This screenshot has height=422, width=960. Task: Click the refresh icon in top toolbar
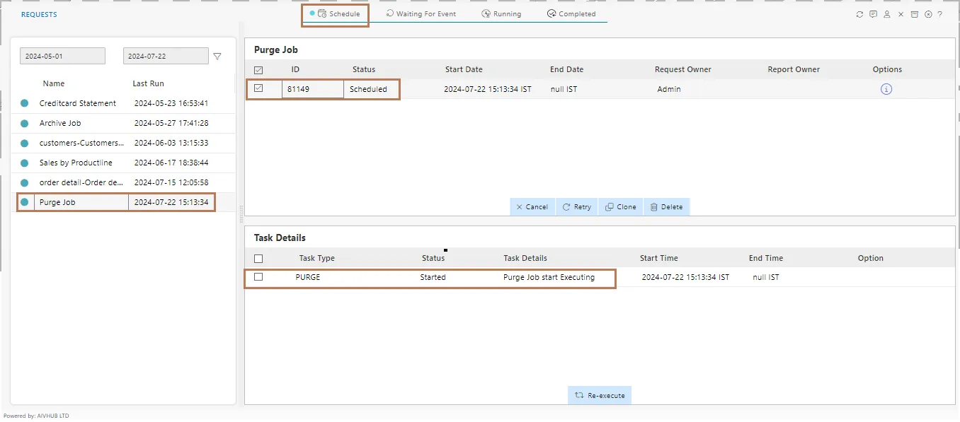[859, 14]
